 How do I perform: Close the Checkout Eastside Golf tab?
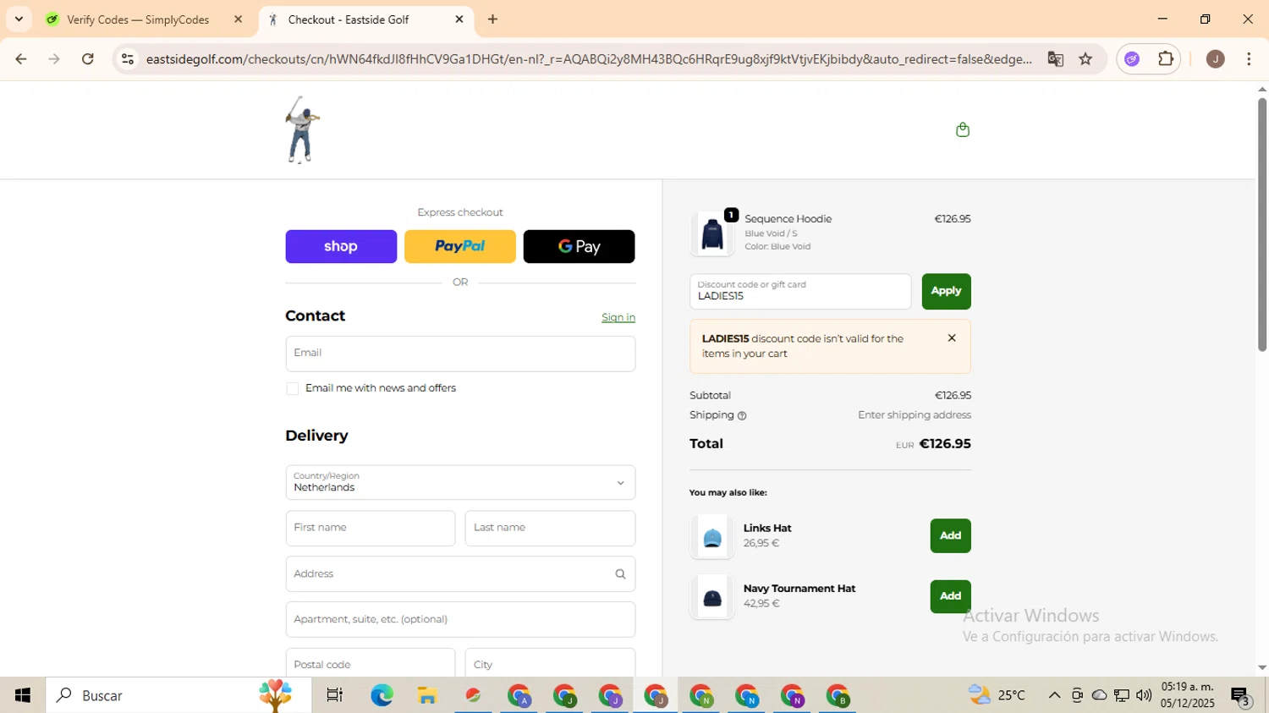pyautogui.click(x=459, y=19)
